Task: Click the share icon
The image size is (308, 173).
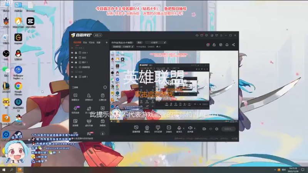Action: (x=233, y=45)
